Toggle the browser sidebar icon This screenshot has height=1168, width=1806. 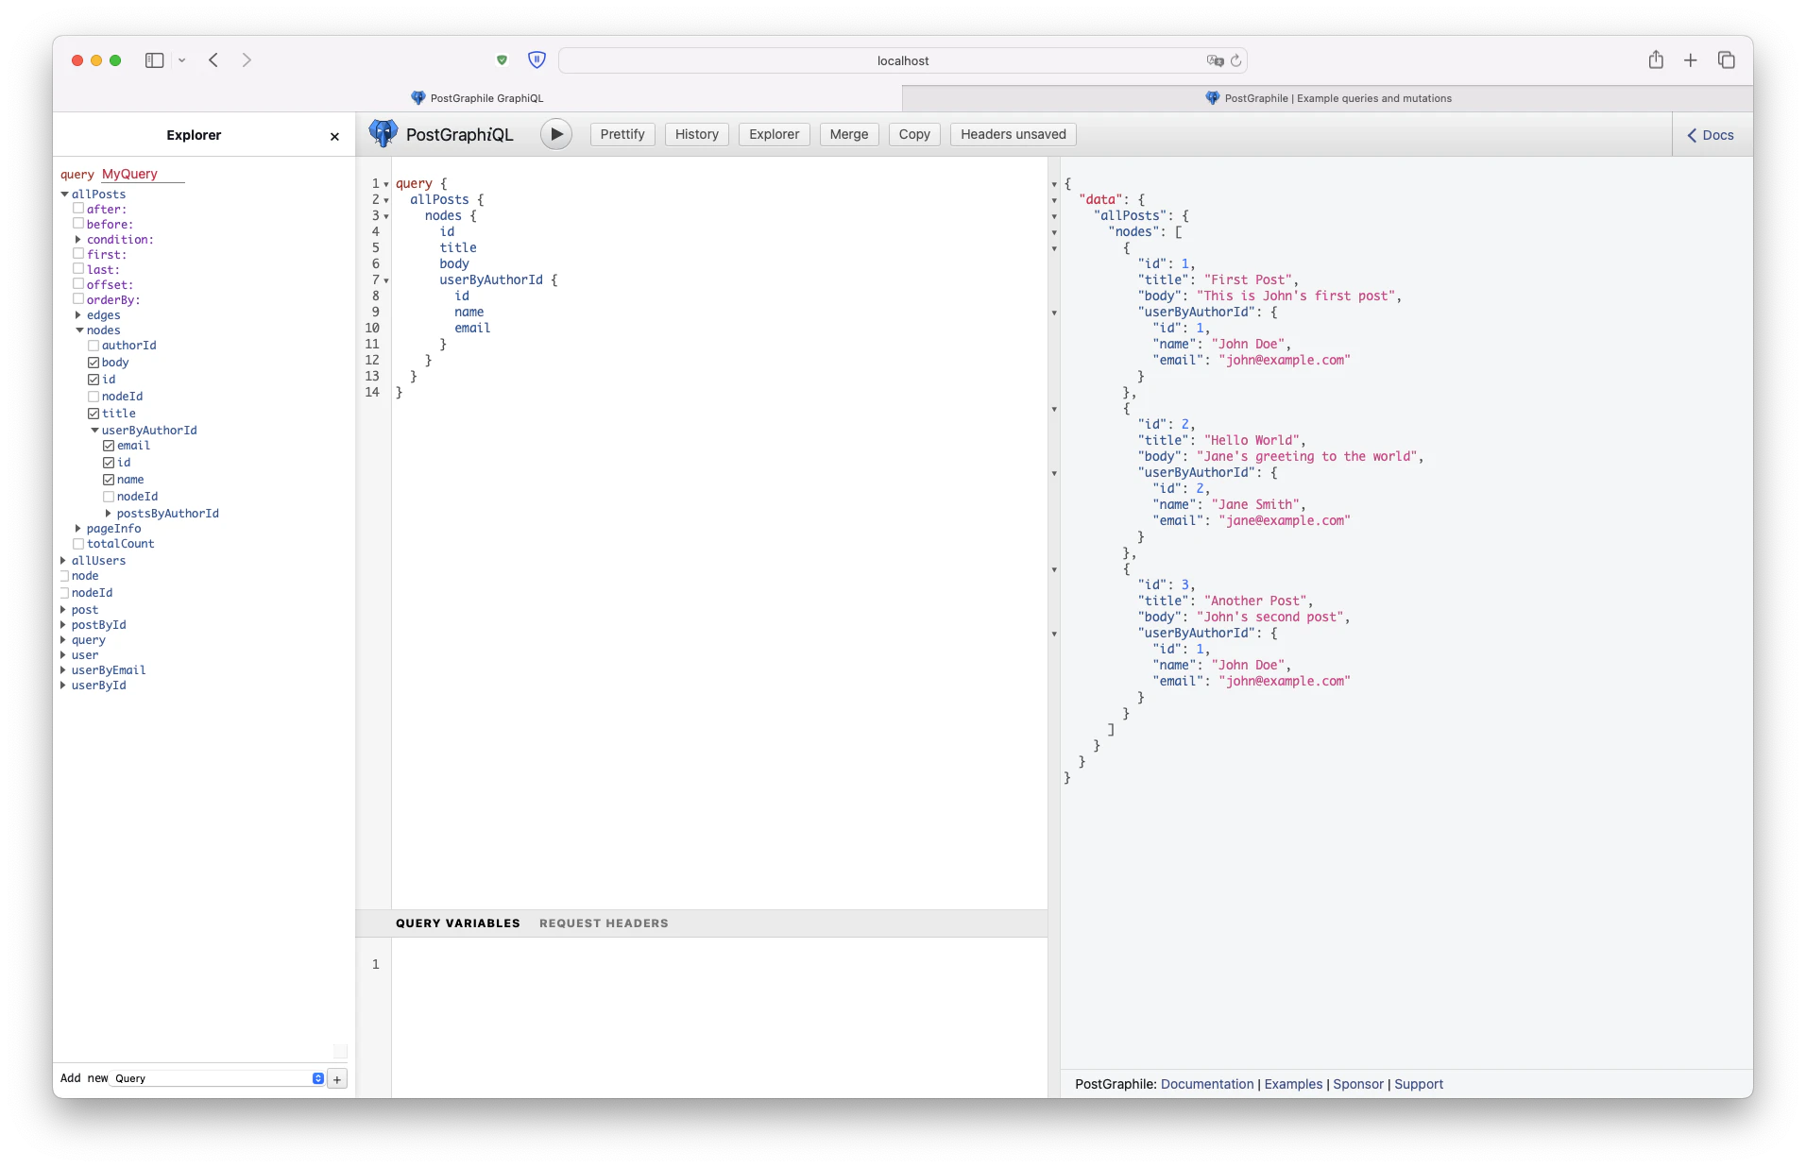[154, 59]
